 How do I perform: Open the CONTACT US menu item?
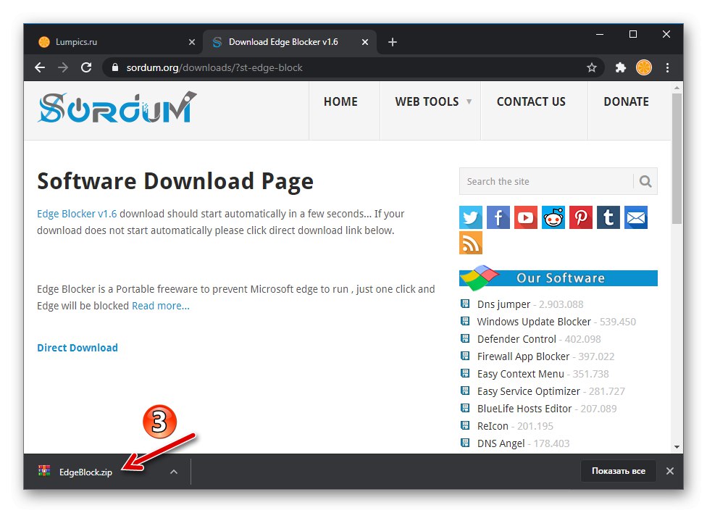click(531, 102)
